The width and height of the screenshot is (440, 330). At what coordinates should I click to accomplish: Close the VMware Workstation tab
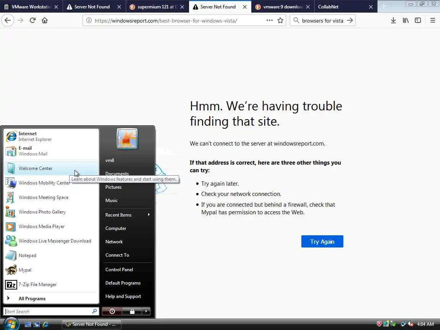pos(56,7)
